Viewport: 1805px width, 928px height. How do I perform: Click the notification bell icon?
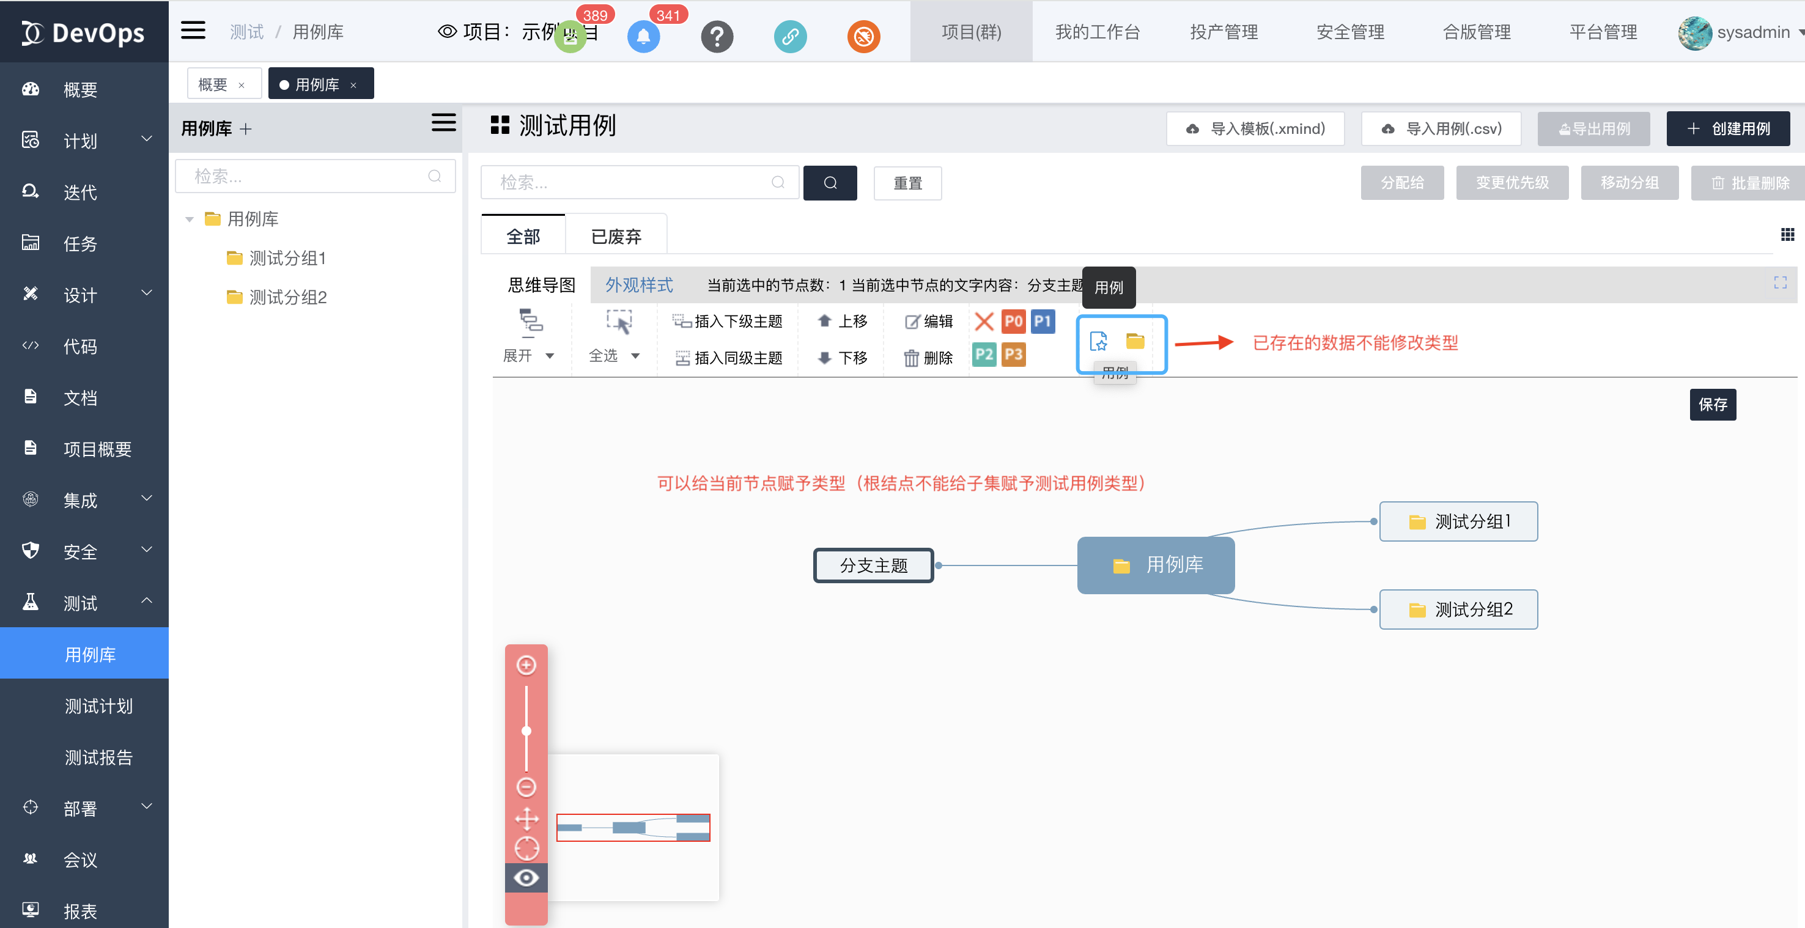click(643, 37)
